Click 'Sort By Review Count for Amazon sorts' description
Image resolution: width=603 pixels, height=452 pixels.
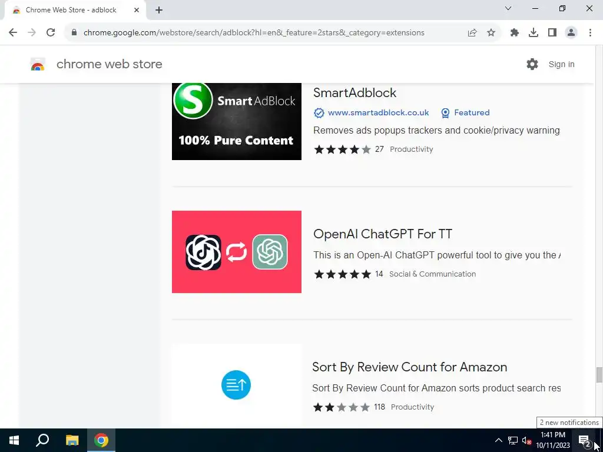(436, 388)
